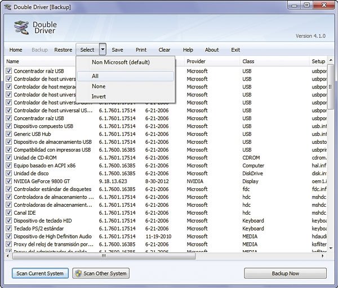Click the horizontal scrollbar left arrow
The height and width of the screenshot is (288, 338).
coord(8,256)
